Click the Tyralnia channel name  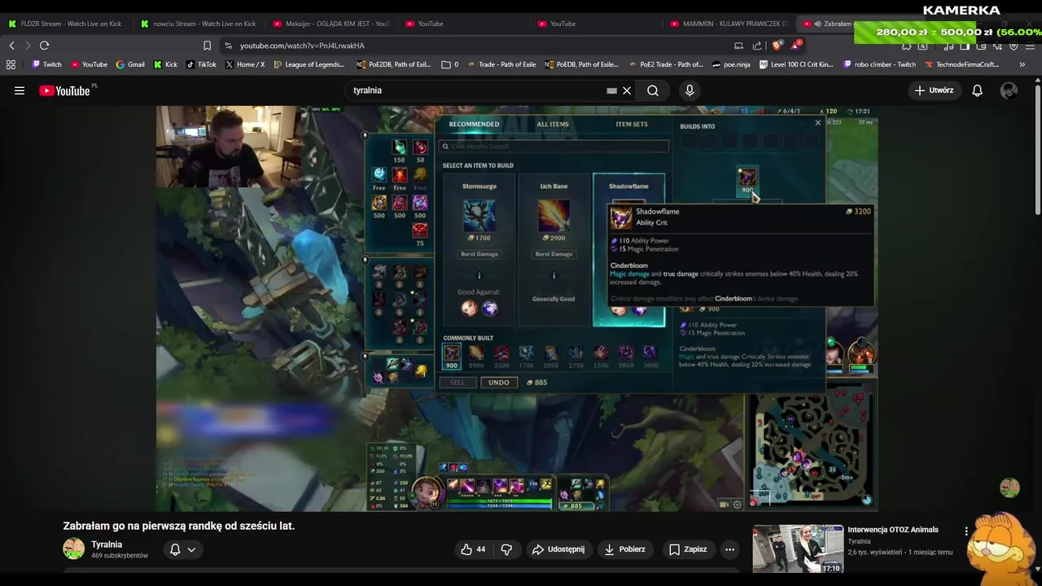point(107,544)
